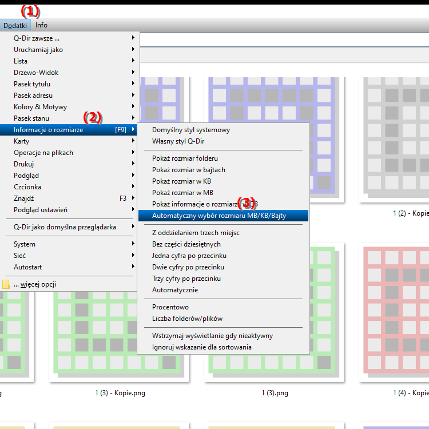Open the Dodatki menu in the menu bar
The width and height of the screenshot is (429, 429).
[15, 25]
